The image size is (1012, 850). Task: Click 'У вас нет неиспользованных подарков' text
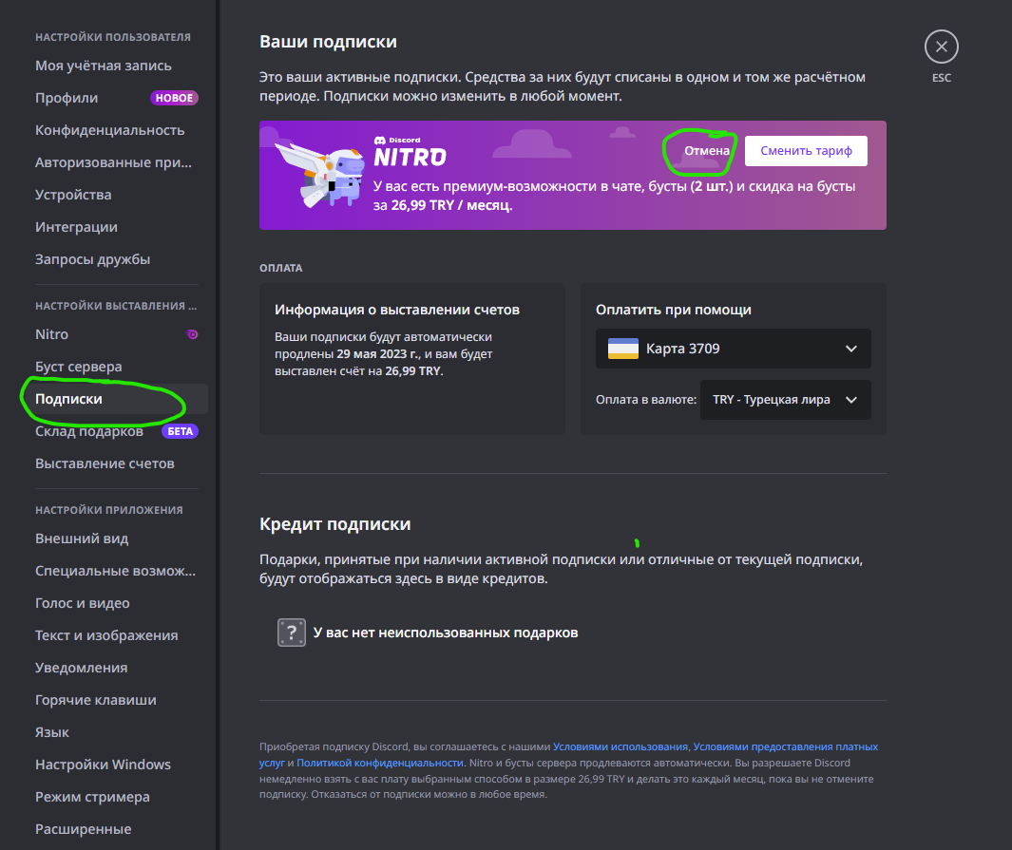tap(446, 633)
